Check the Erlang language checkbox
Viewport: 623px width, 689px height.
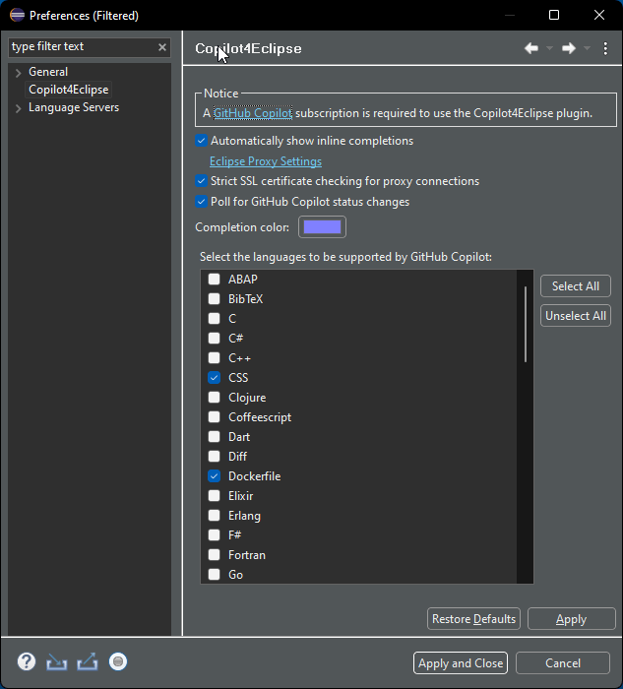pyautogui.click(x=214, y=516)
